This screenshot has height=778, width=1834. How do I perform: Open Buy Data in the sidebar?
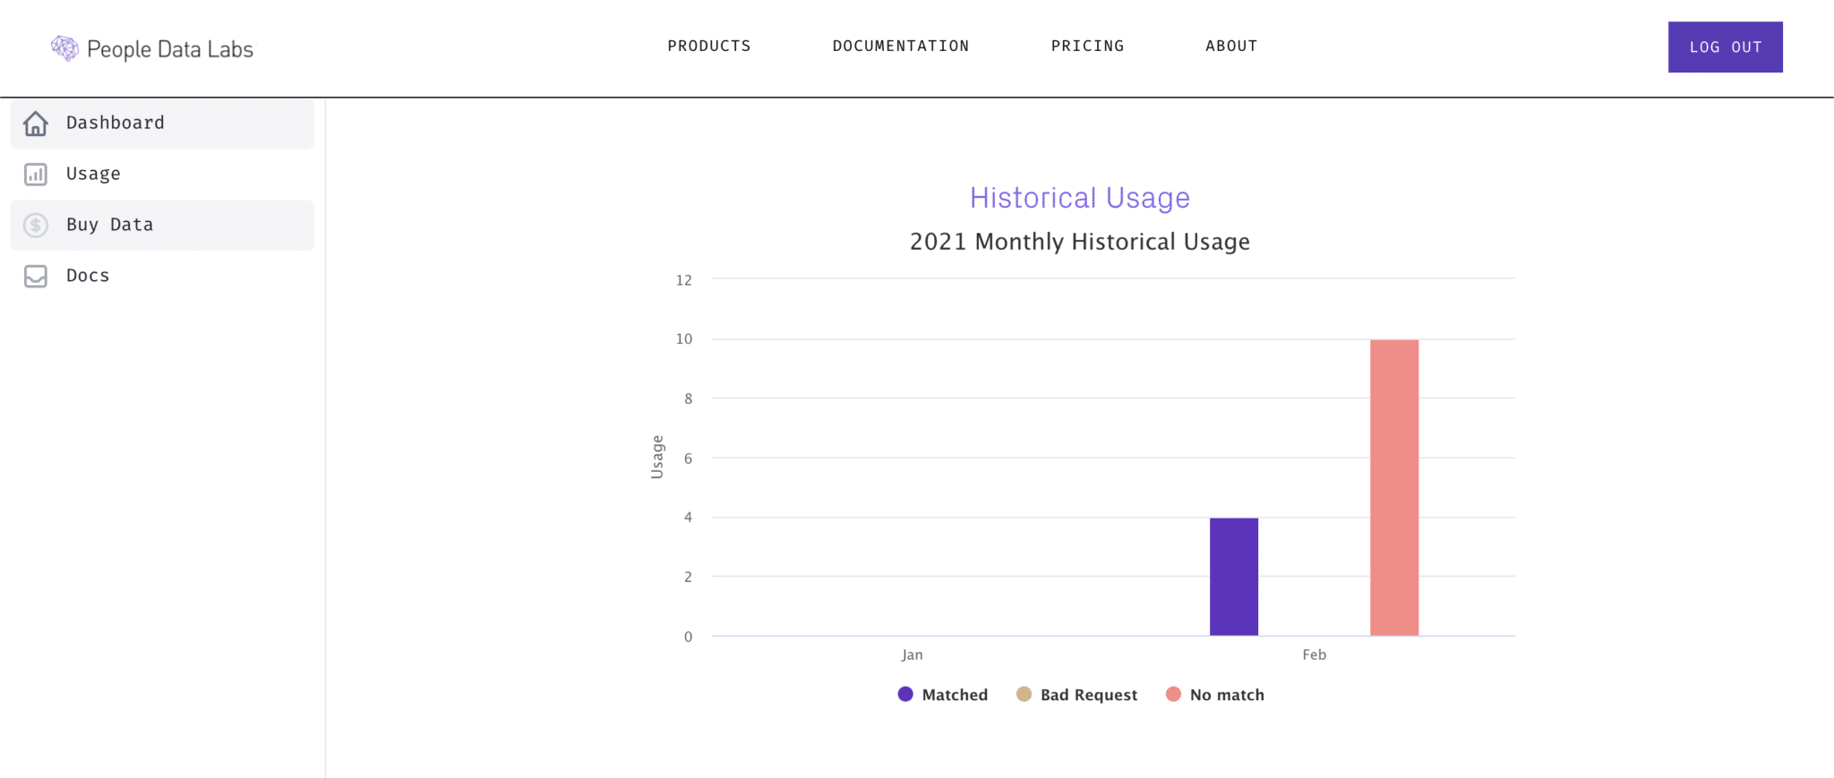(x=162, y=225)
